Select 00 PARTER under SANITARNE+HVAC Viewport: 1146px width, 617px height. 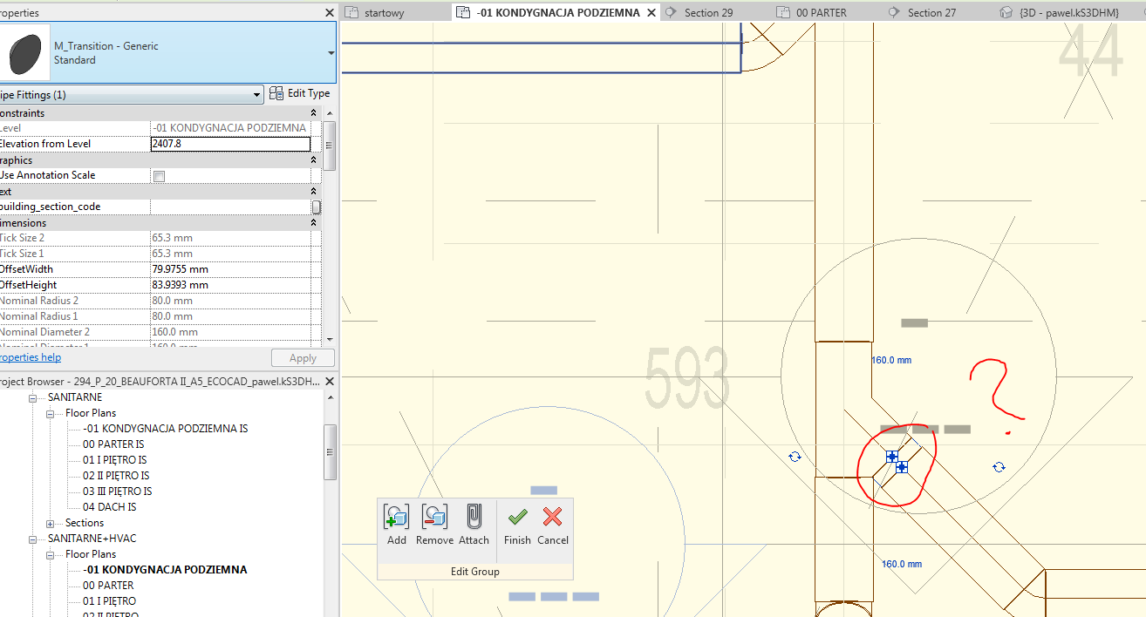(x=108, y=586)
